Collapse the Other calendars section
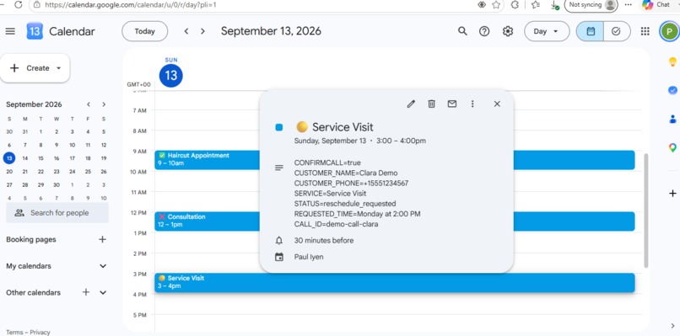The width and height of the screenshot is (680, 336). pos(103,293)
